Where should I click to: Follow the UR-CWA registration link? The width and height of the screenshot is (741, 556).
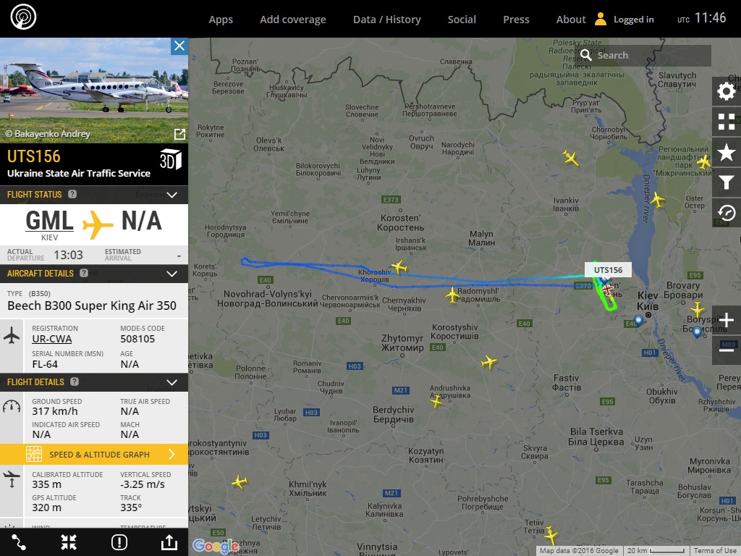[x=52, y=339]
